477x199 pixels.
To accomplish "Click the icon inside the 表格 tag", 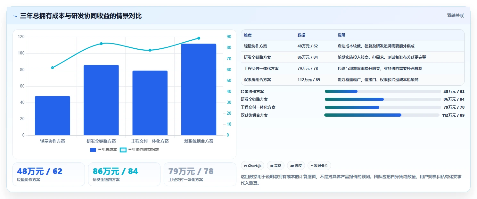I will pyautogui.click(x=272, y=166).
